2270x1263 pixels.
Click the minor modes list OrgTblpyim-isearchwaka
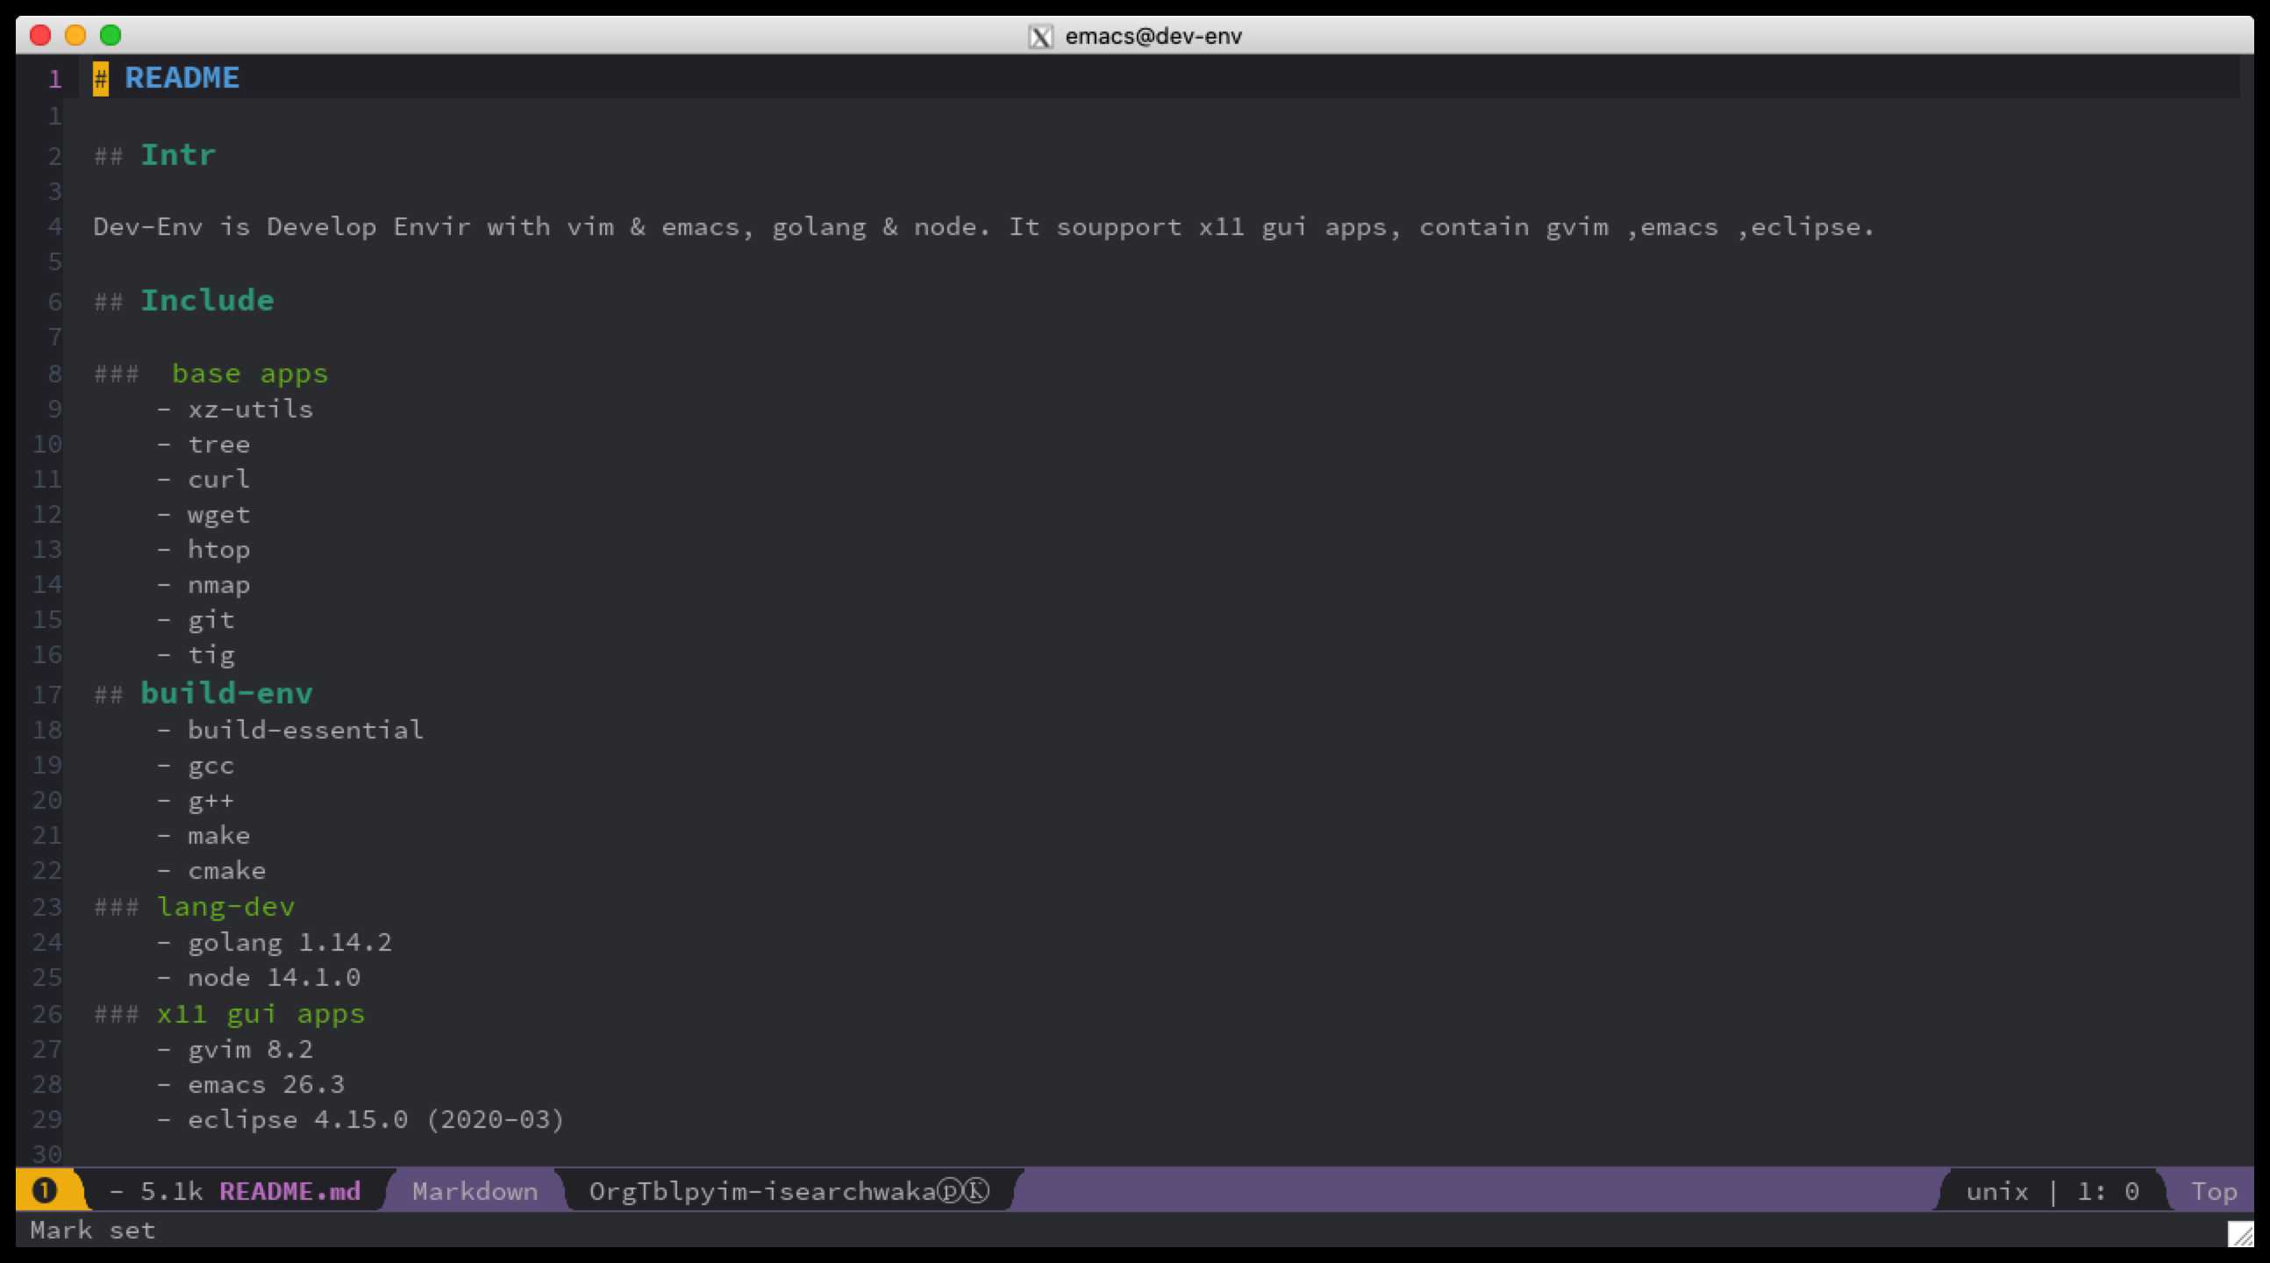pos(789,1192)
